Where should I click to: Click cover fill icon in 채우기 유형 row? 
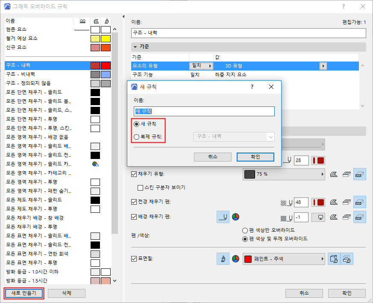(x=347, y=174)
